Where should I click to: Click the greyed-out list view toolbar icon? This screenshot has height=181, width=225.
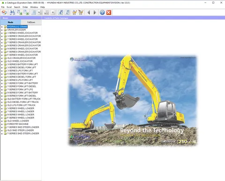click(x=34, y=12)
